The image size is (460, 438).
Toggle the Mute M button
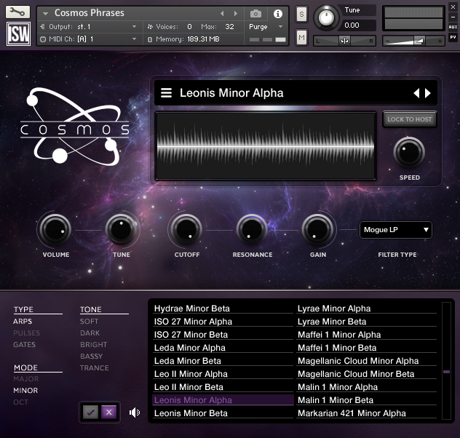pyautogui.click(x=301, y=37)
